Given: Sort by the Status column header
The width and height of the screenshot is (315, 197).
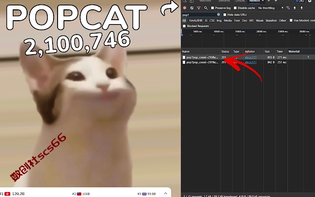Looking at the screenshot, I should tap(226, 51).
